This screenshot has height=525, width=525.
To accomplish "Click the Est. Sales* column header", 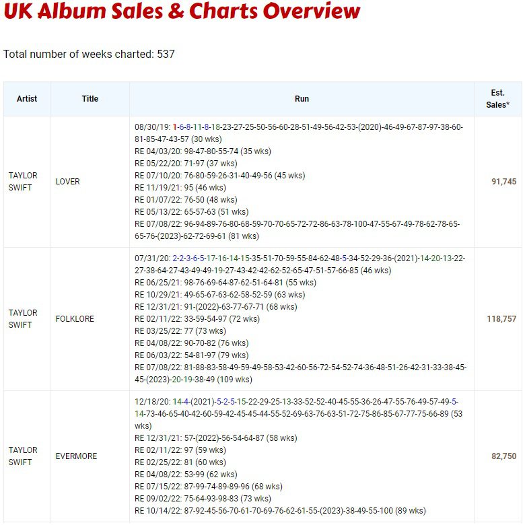I will [498, 99].
